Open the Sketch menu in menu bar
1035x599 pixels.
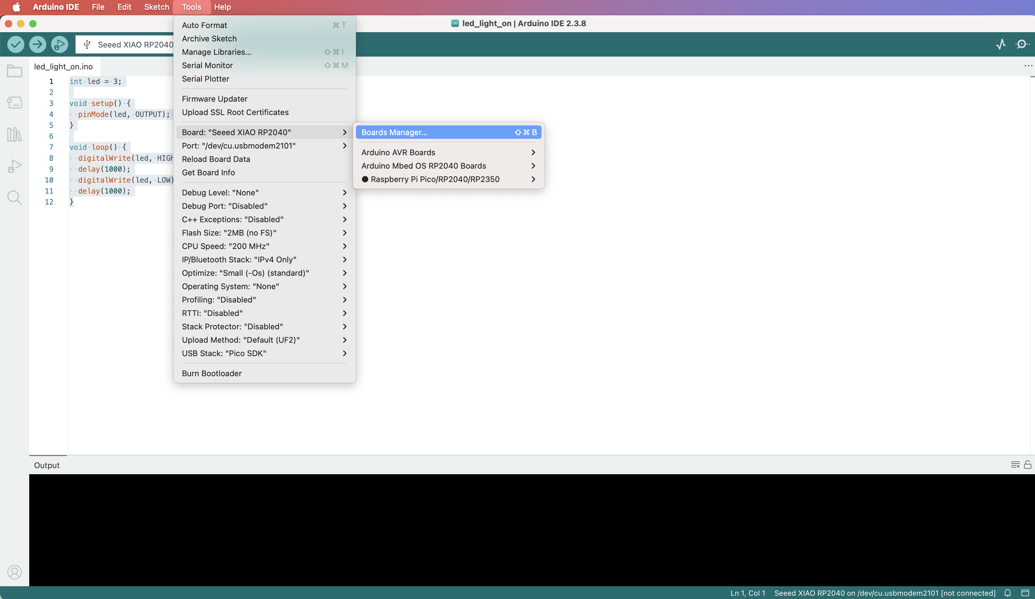156,7
